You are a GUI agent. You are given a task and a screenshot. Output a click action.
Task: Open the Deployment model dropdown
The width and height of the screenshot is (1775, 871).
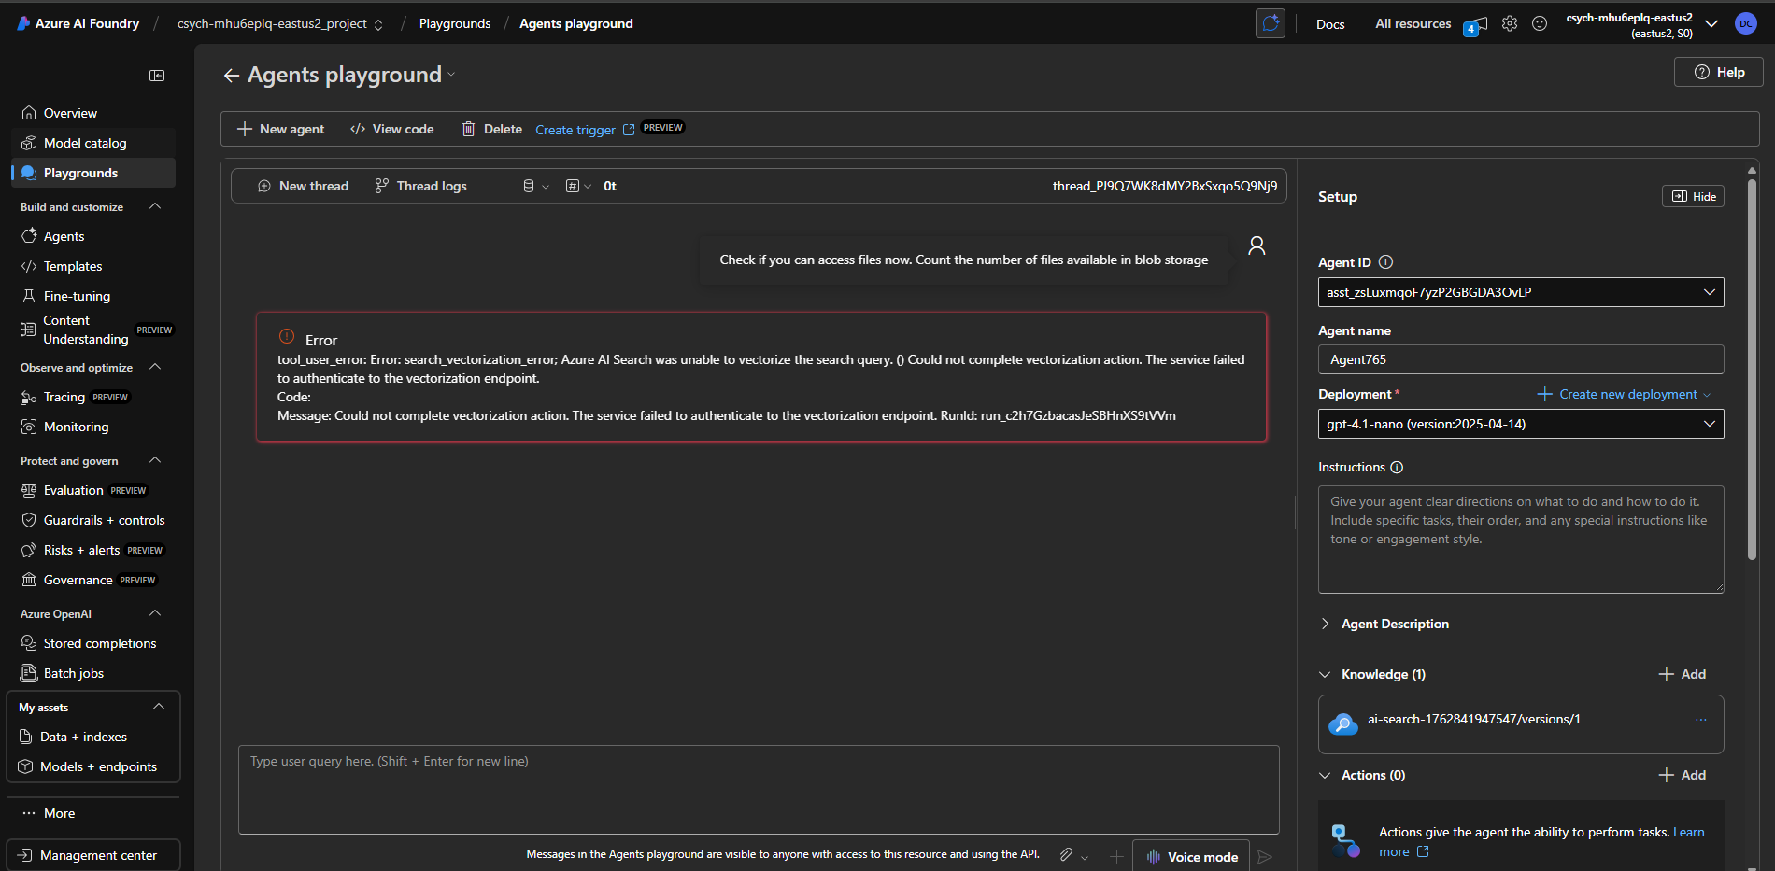[x=1521, y=424]
